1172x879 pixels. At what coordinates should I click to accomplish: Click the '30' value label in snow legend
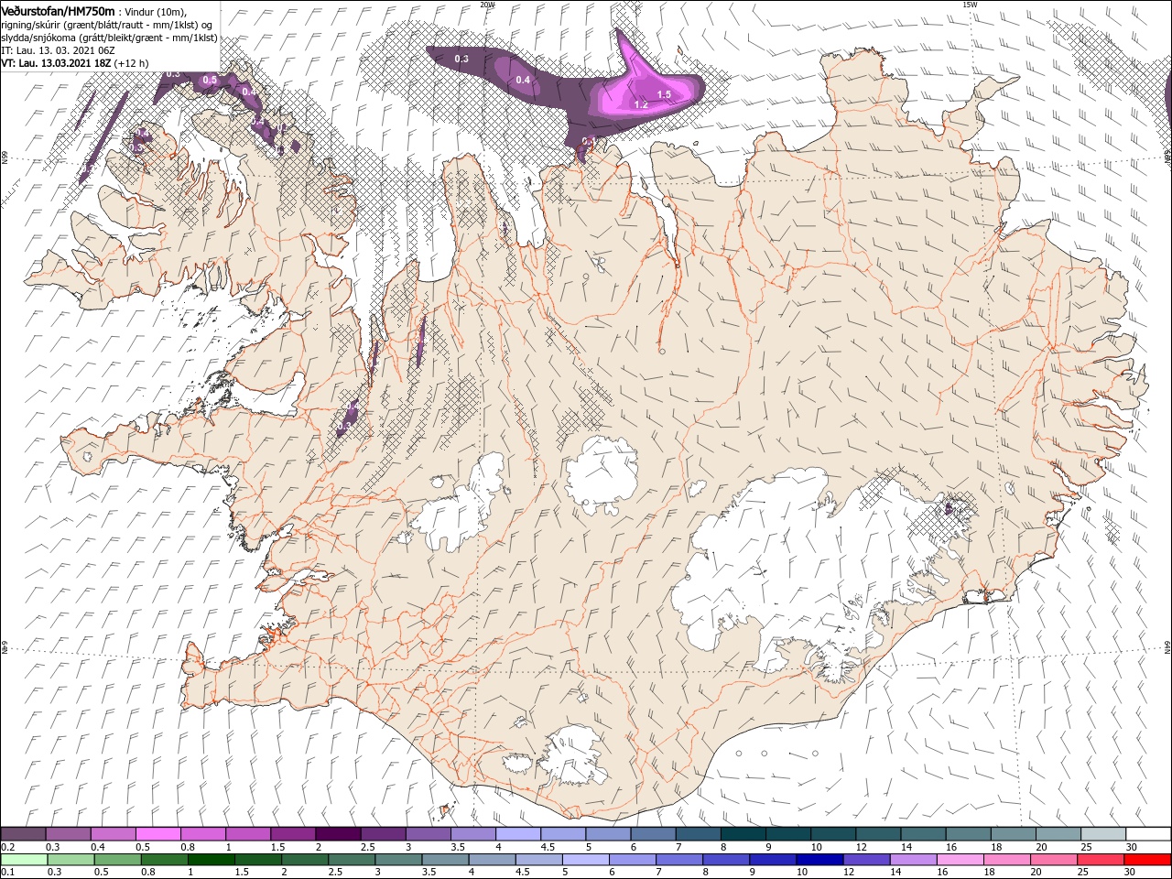[x=1131, y=847]
